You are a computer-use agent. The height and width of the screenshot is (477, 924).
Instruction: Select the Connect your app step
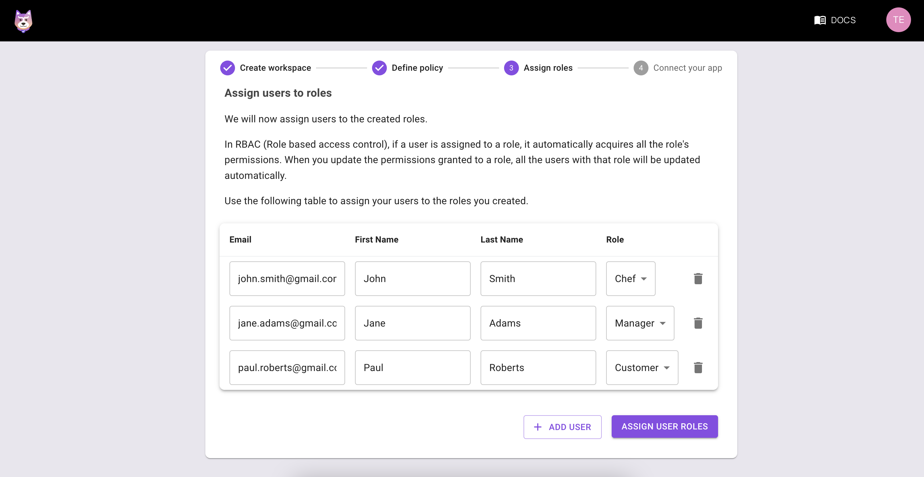tap(688, 68)
